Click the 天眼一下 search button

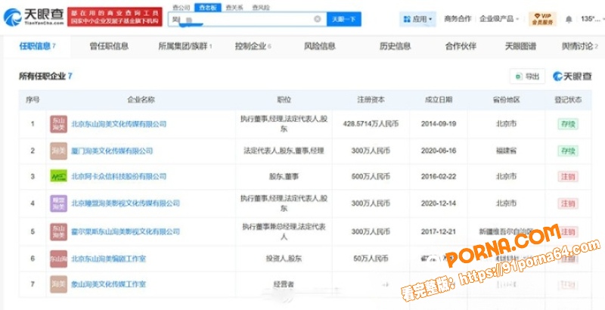point(344,19)
